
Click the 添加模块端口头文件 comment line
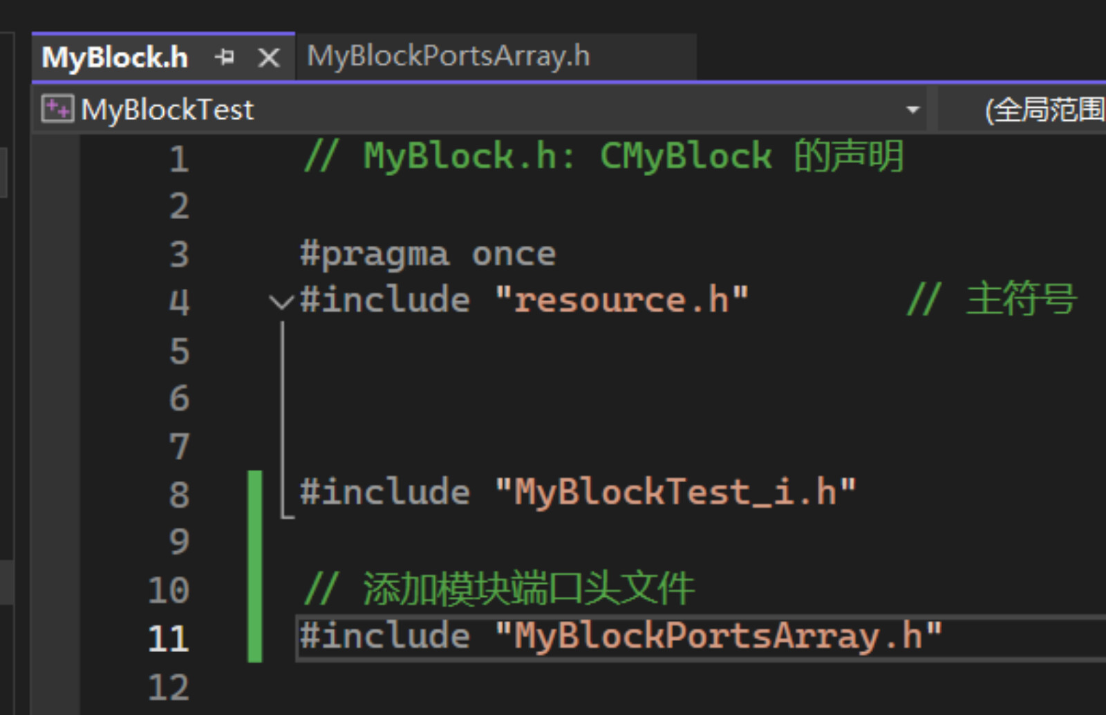[499, 589]
